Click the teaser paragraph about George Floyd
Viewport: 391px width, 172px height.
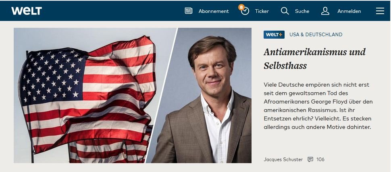click(318, 106)
